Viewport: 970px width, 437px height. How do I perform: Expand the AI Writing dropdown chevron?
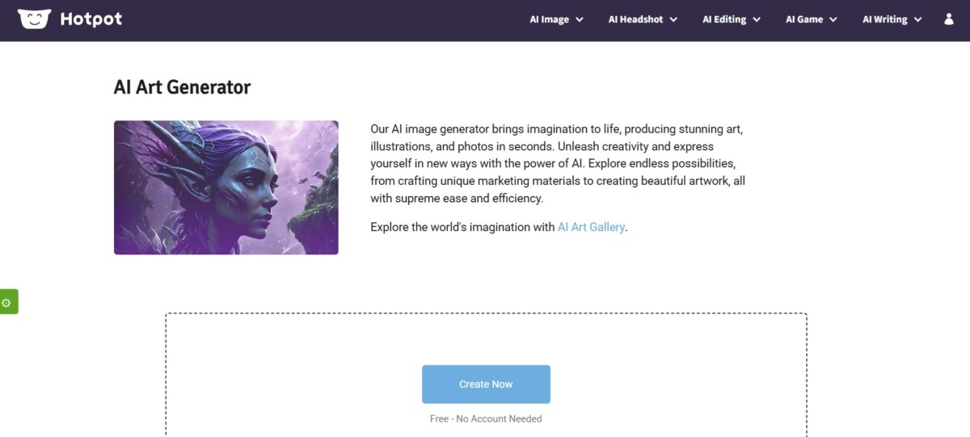tap(917, 20)
